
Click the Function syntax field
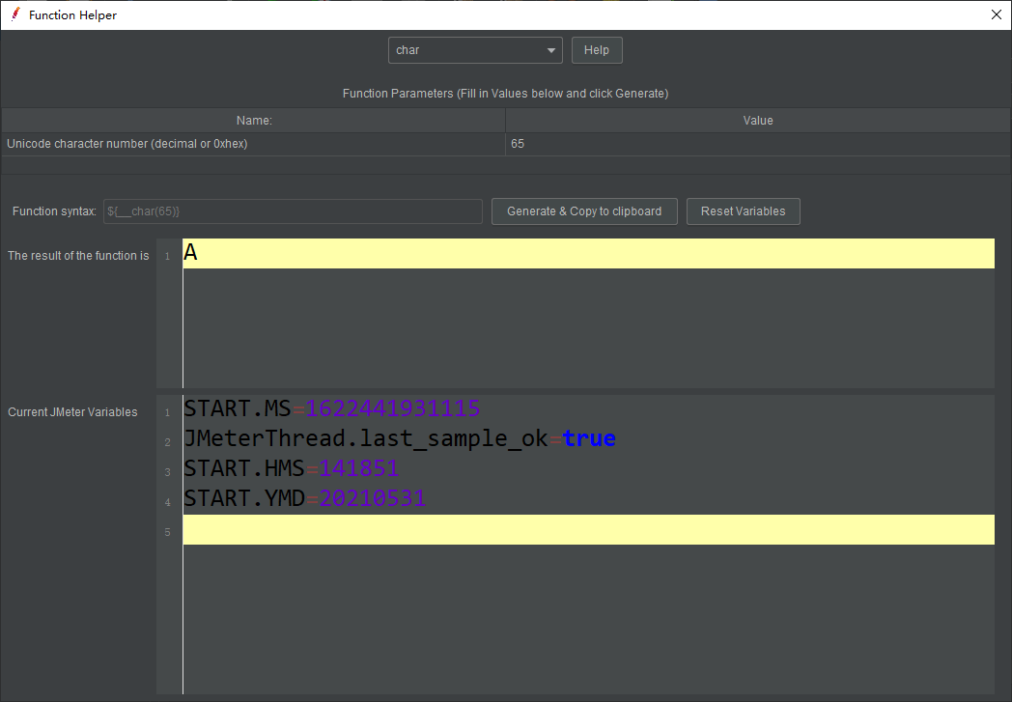(293, 211)
